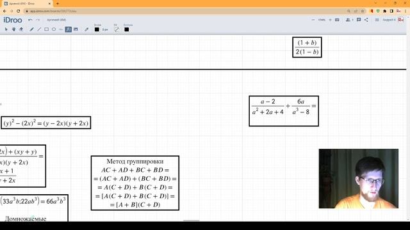This screenshot has height=230, width=410.
Task: Select the (y)²-(2x)² formula box
Action: (x=46, y=123)
